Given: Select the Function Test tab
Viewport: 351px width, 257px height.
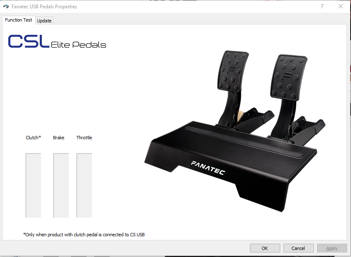Looking at the screenshot, I should [x=19, y=20].
